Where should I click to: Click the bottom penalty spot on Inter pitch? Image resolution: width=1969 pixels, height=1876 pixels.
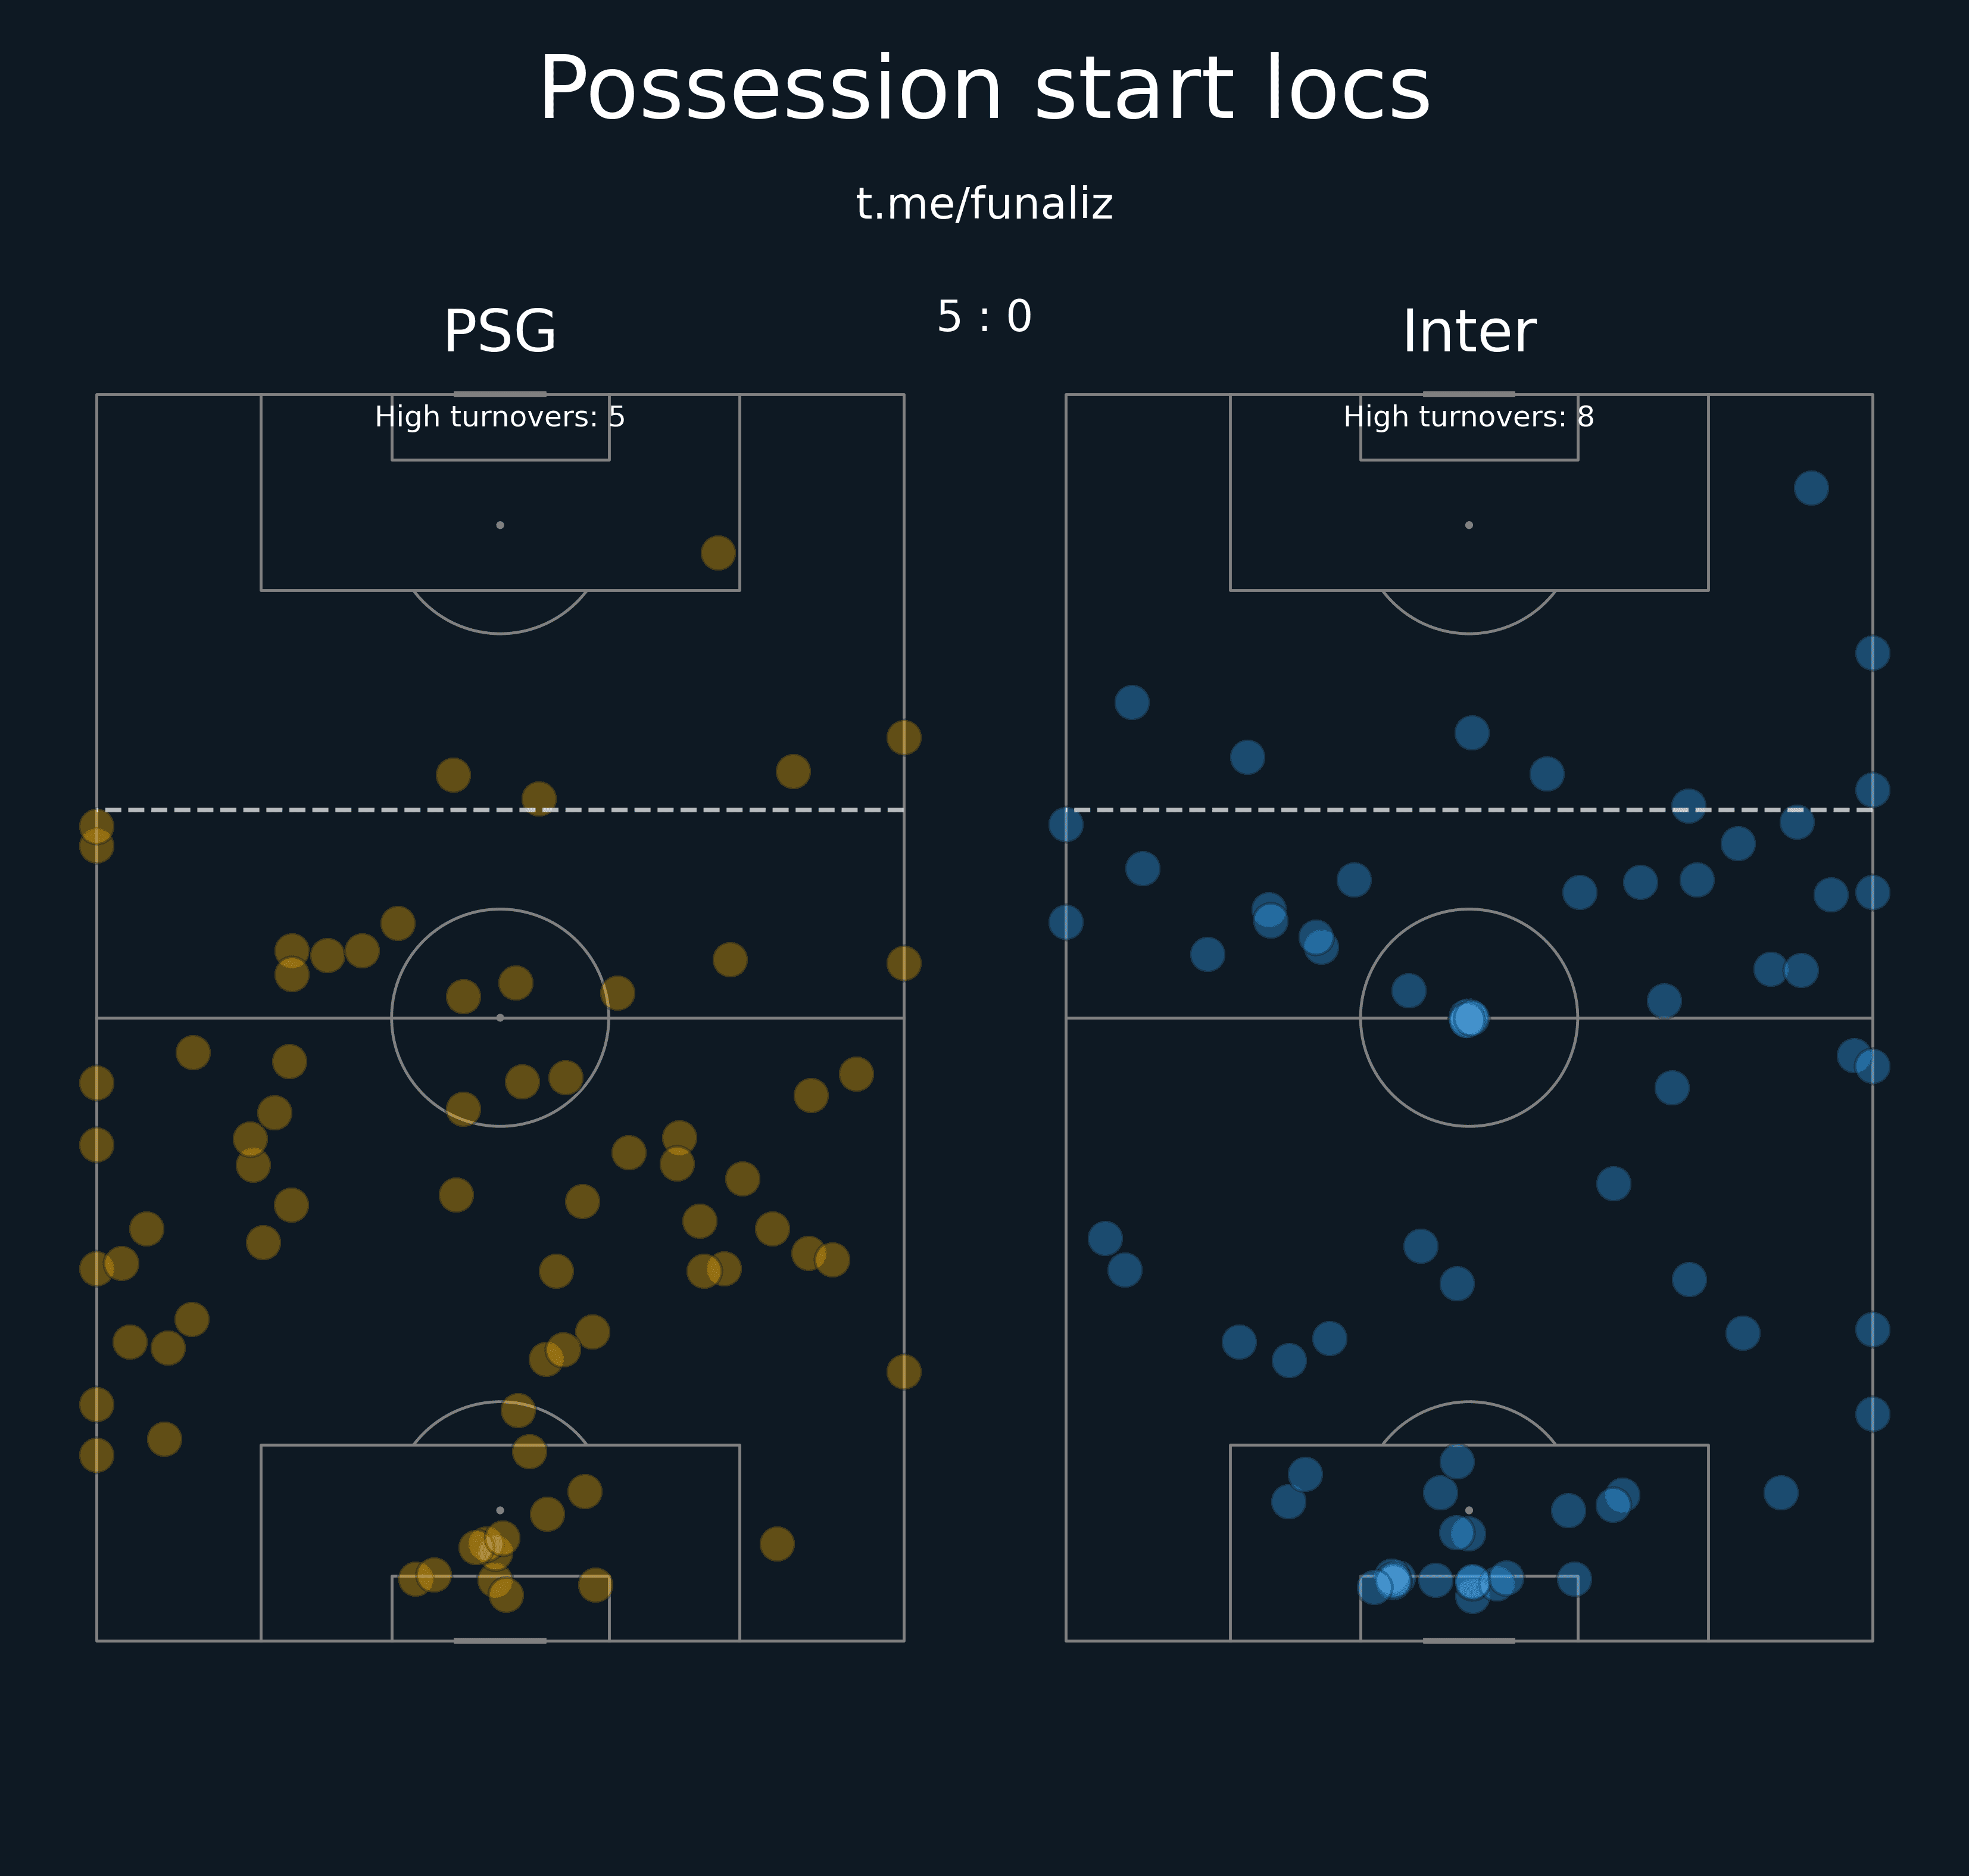click(1468, 1510)
